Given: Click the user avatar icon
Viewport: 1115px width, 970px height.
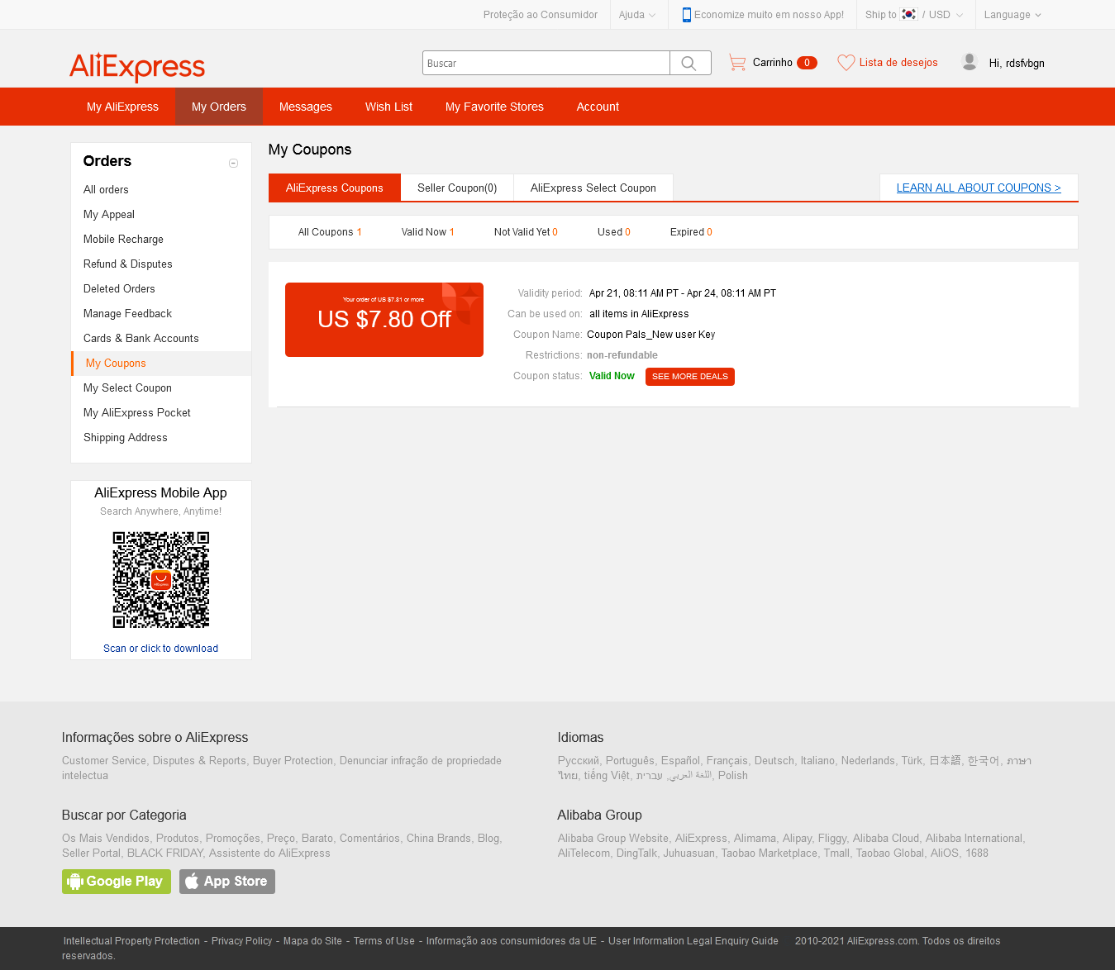Looking at the screenshot, I should [x=970, y=62].
